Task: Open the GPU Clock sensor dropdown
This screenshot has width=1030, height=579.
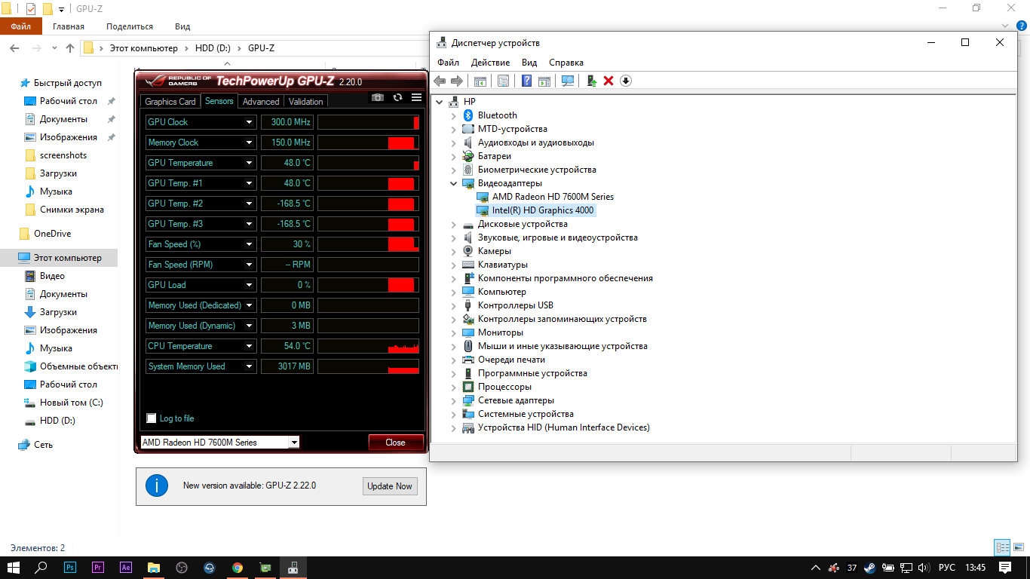Action: pos(249,122)
